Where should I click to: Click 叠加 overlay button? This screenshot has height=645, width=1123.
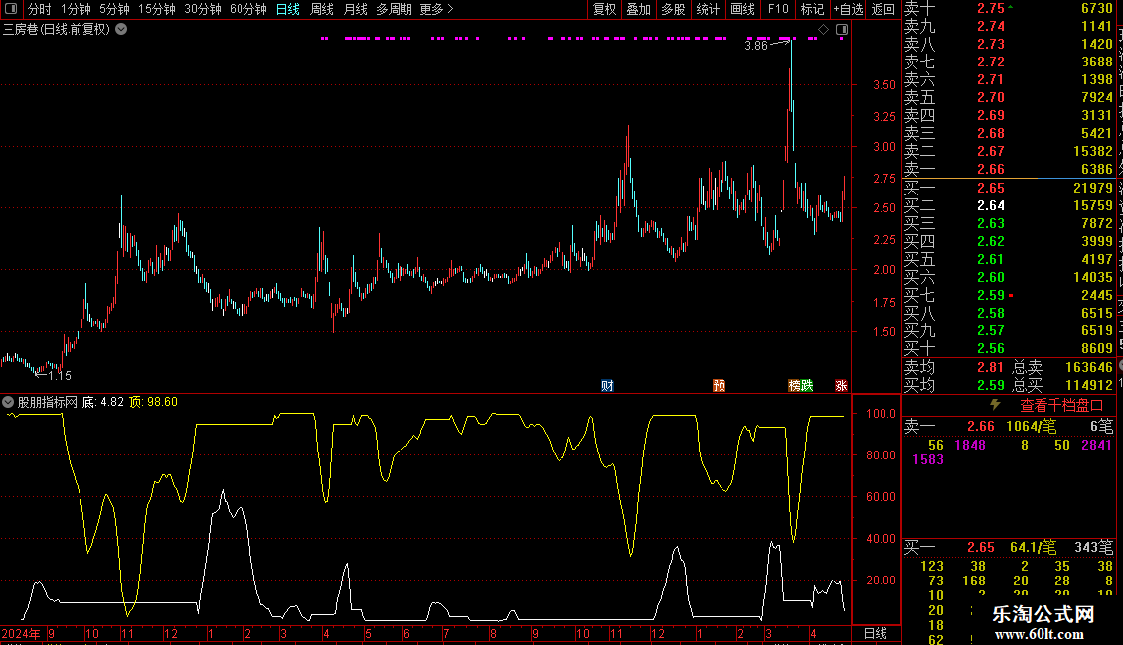click(x=639, y=9)
